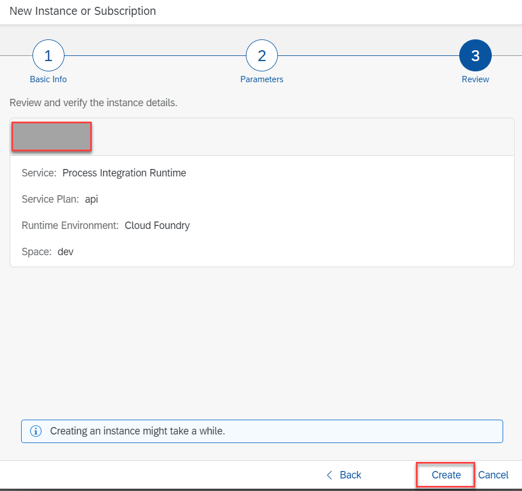Viewport: 522px width, 491px height.
Task: Click the 'Runtime Environment:' field label
Action: (71, 226)
